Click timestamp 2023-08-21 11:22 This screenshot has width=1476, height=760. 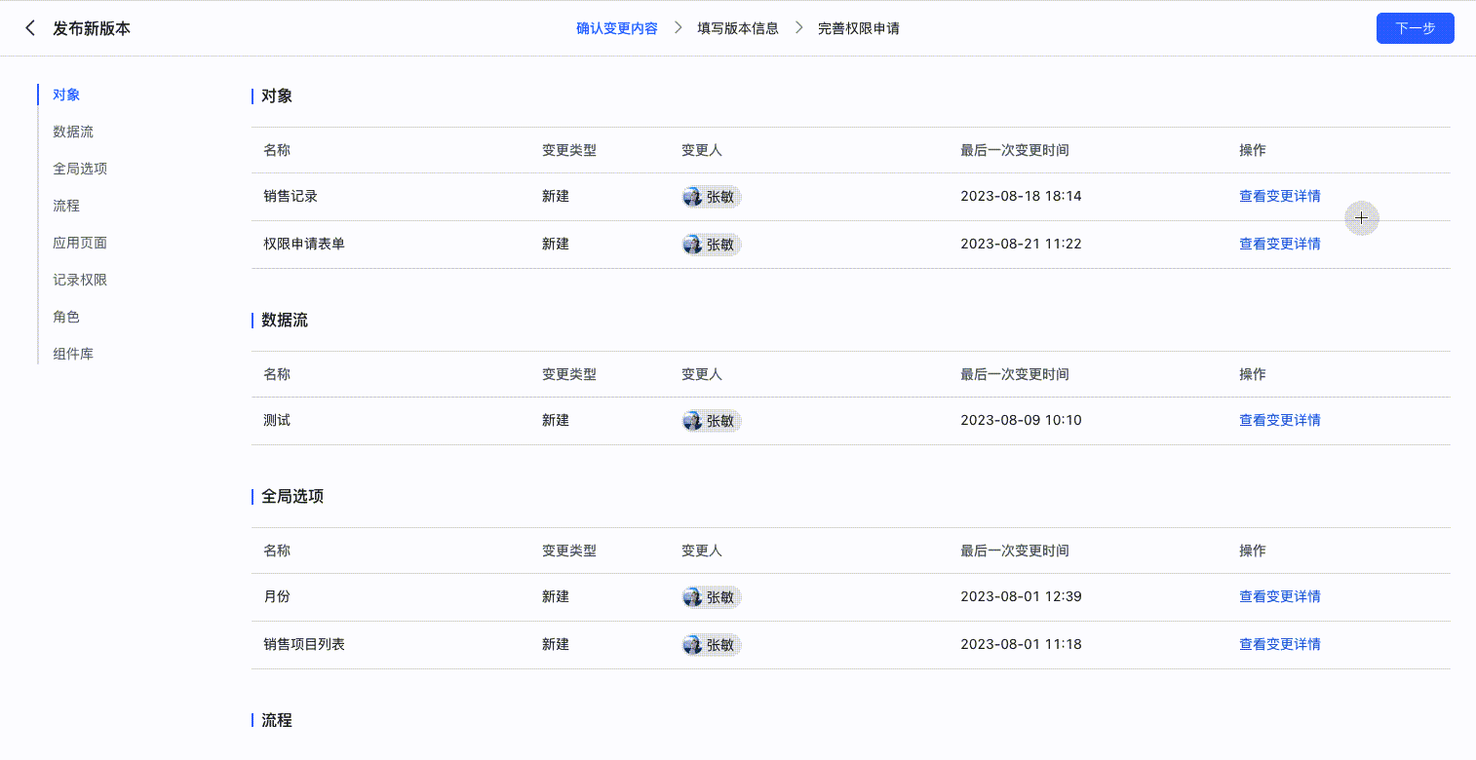pos(1021,244)
